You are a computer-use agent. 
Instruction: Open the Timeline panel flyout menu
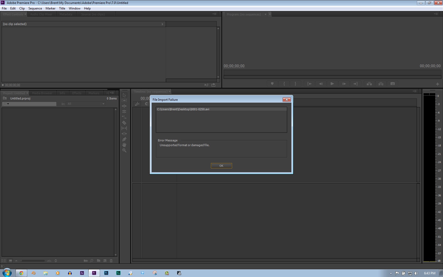point(415,91)
